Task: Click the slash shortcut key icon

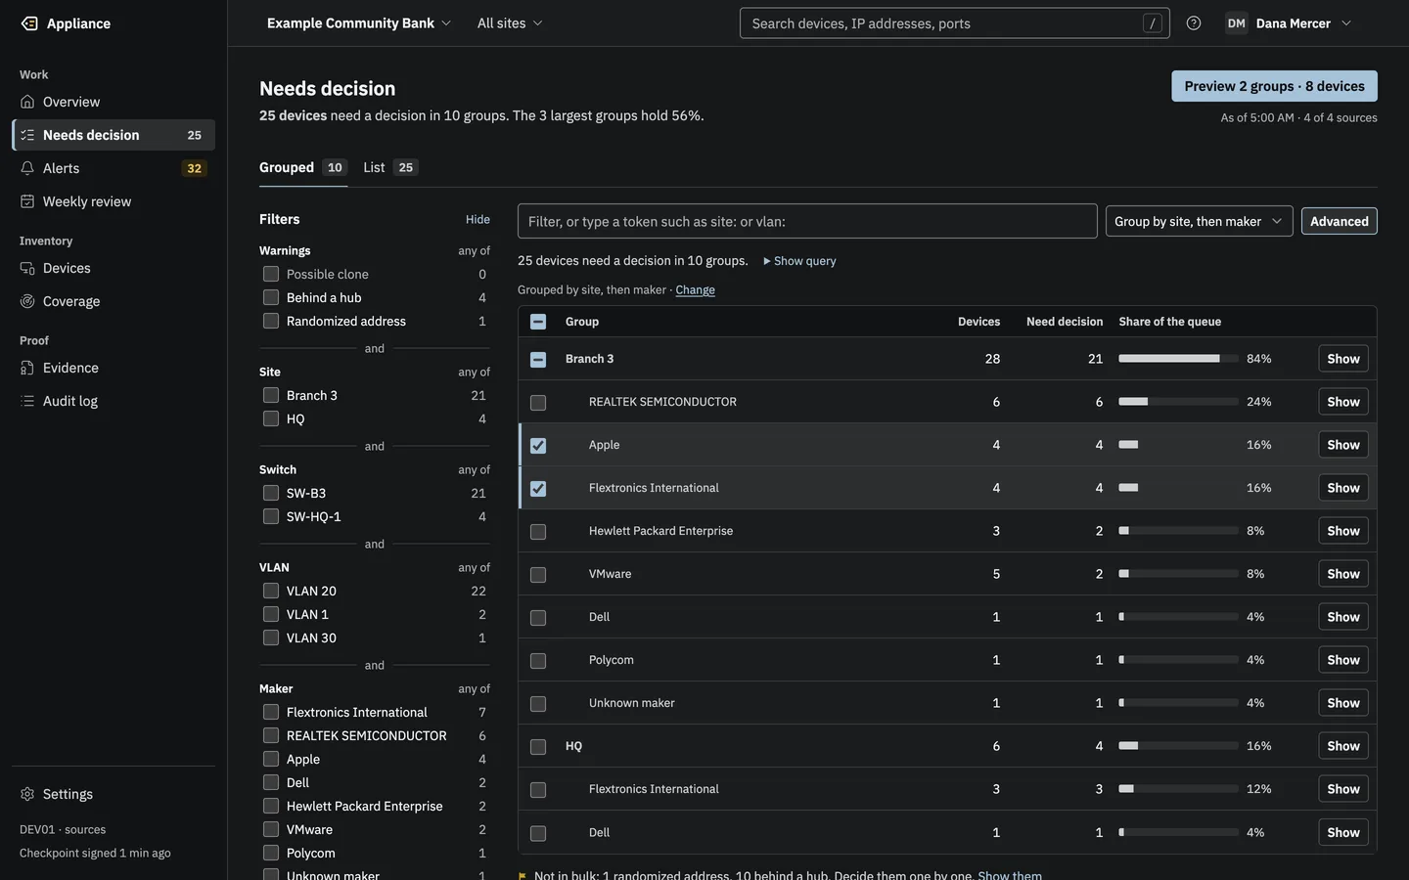Action: (1153, 23)
